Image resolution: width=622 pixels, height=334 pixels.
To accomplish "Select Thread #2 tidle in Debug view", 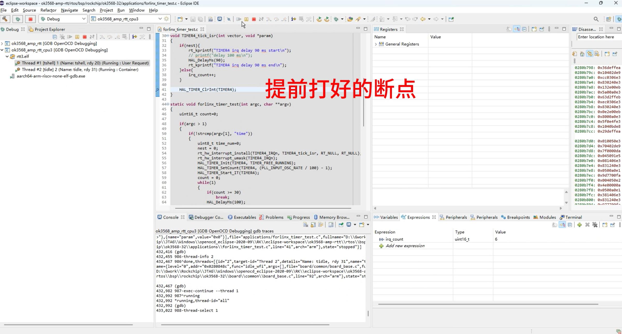I will point(80,70).
